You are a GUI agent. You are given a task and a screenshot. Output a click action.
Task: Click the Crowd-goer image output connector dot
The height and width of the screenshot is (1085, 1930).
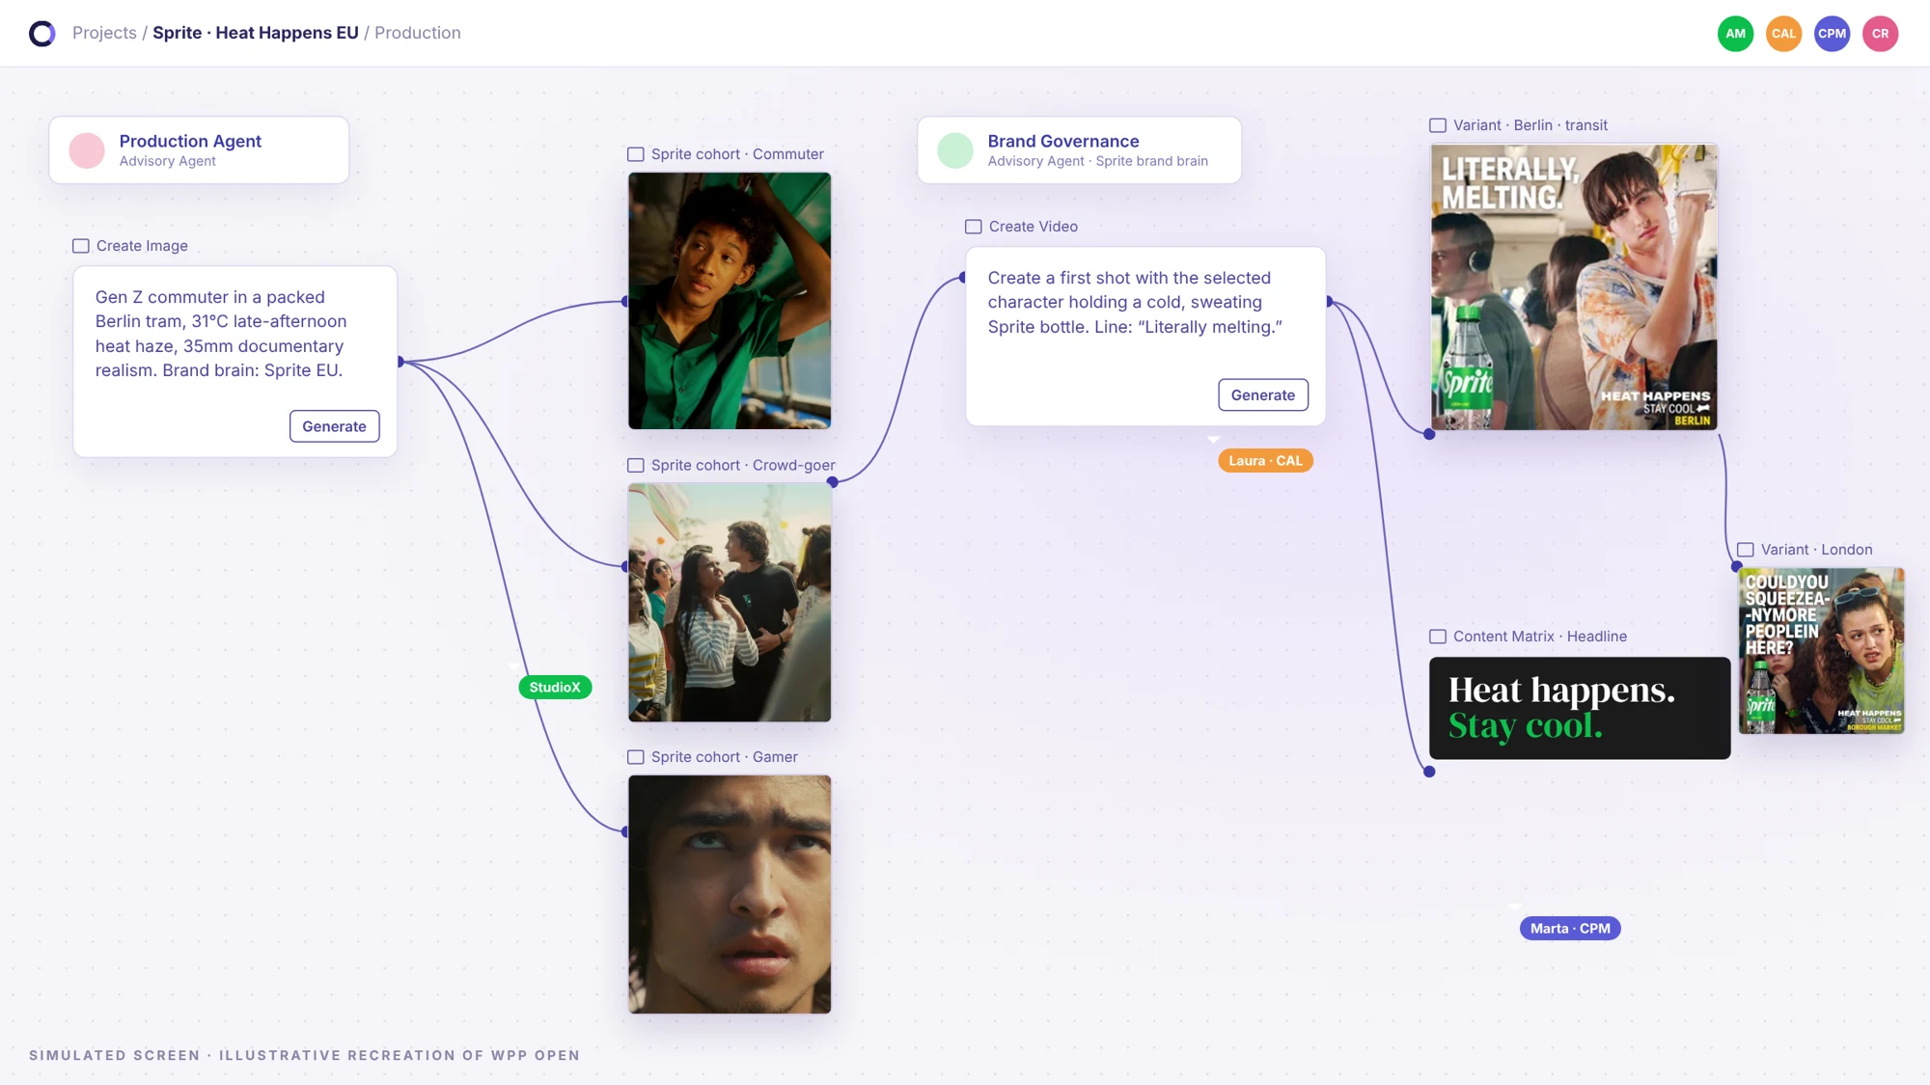(x=833, y=482)
